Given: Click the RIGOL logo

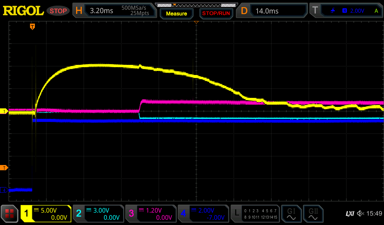Looking at the screenshot, I should click(x=23, y=11).
